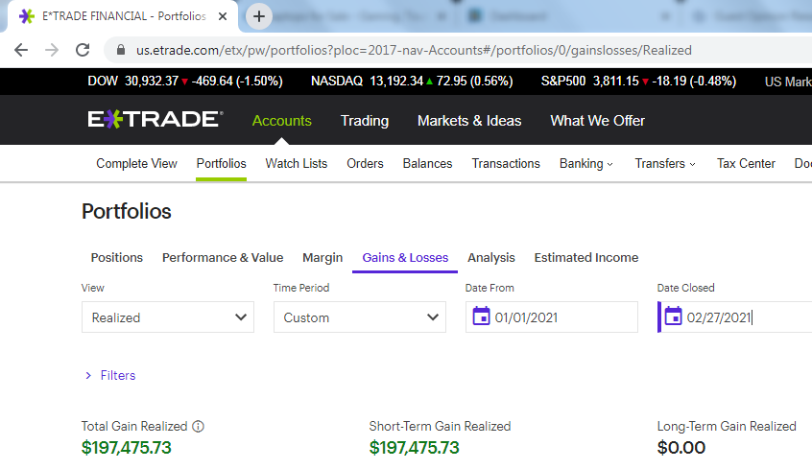Click the Date From field showing 01/01/2021
812x469 pixels.
pos(552,317)
